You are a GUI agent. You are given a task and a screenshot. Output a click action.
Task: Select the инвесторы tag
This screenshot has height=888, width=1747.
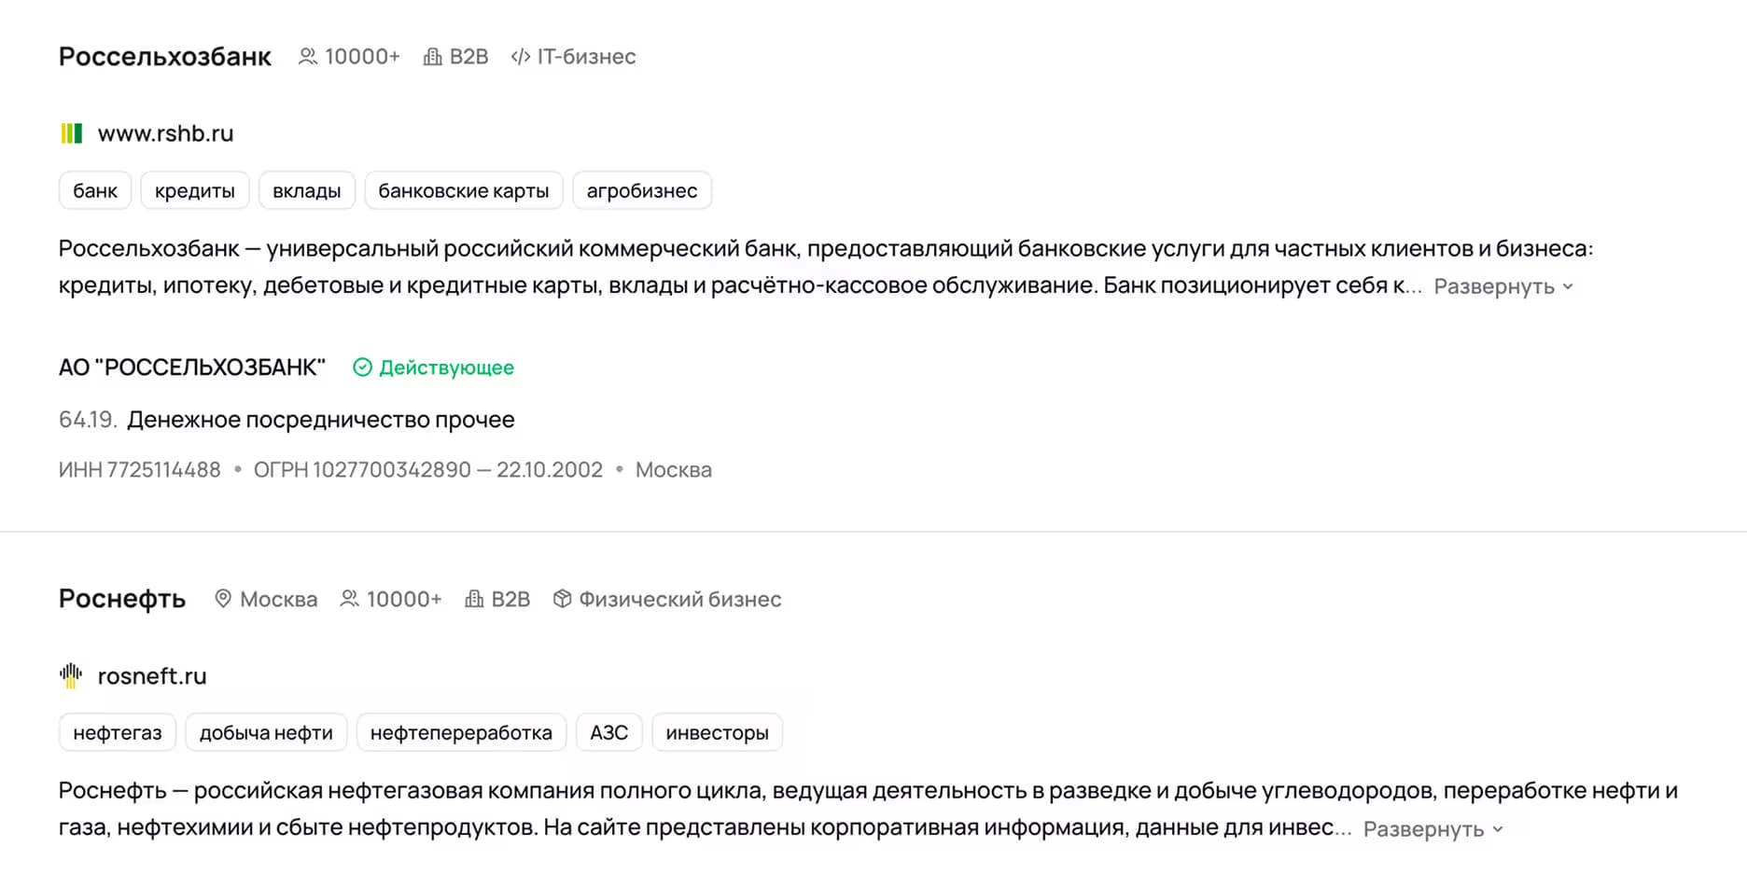[717, 732]
